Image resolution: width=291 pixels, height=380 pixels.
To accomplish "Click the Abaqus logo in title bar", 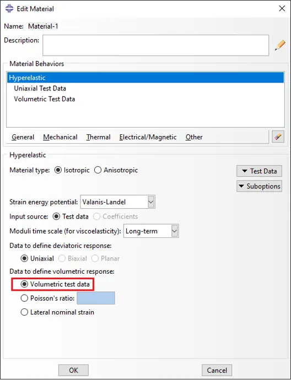I will click(9, 8).
